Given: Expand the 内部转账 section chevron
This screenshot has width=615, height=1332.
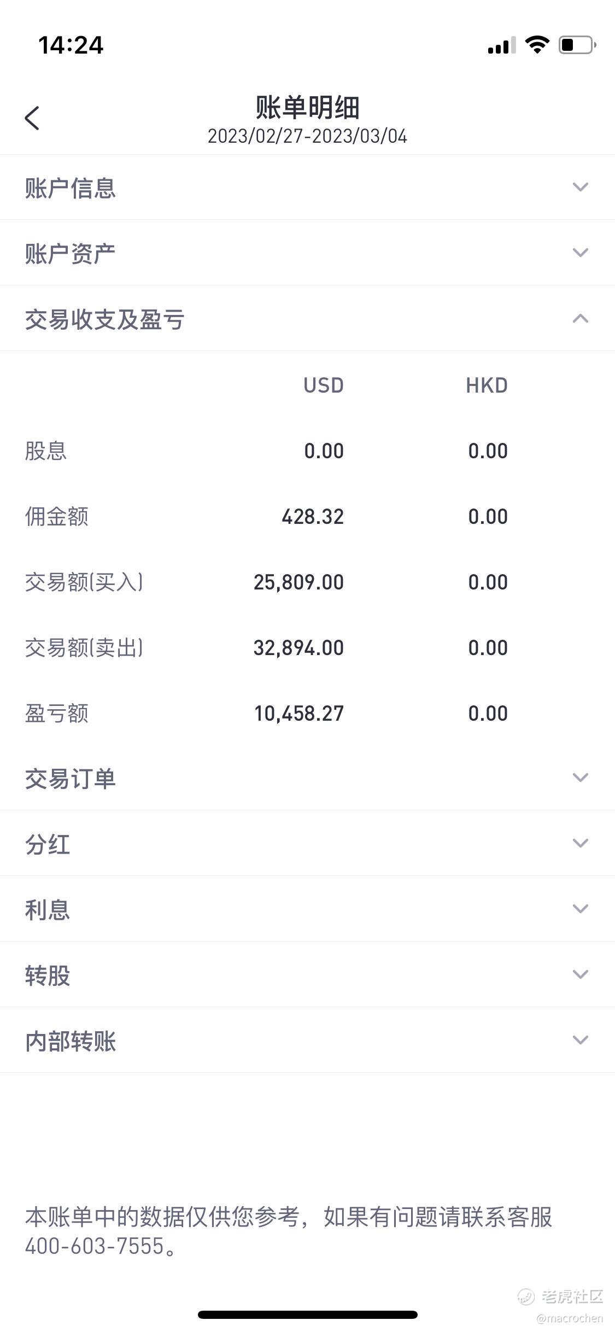Looking at the screenshot, I should pos(580,1040).
